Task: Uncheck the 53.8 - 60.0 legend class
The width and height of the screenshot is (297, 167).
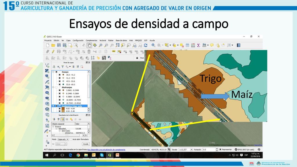Action: point(60,84)
